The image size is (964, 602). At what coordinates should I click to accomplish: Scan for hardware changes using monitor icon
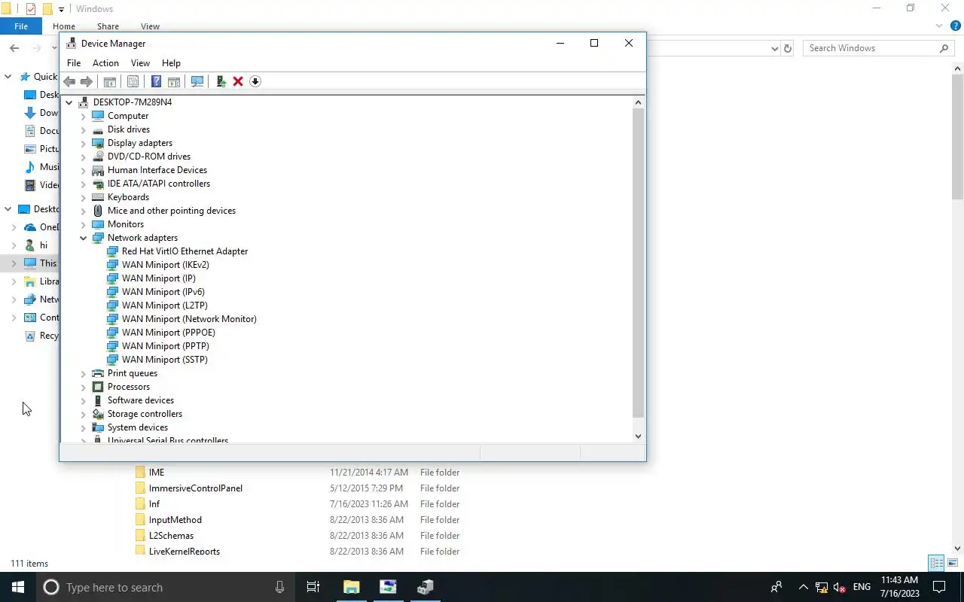pos(197,81)
